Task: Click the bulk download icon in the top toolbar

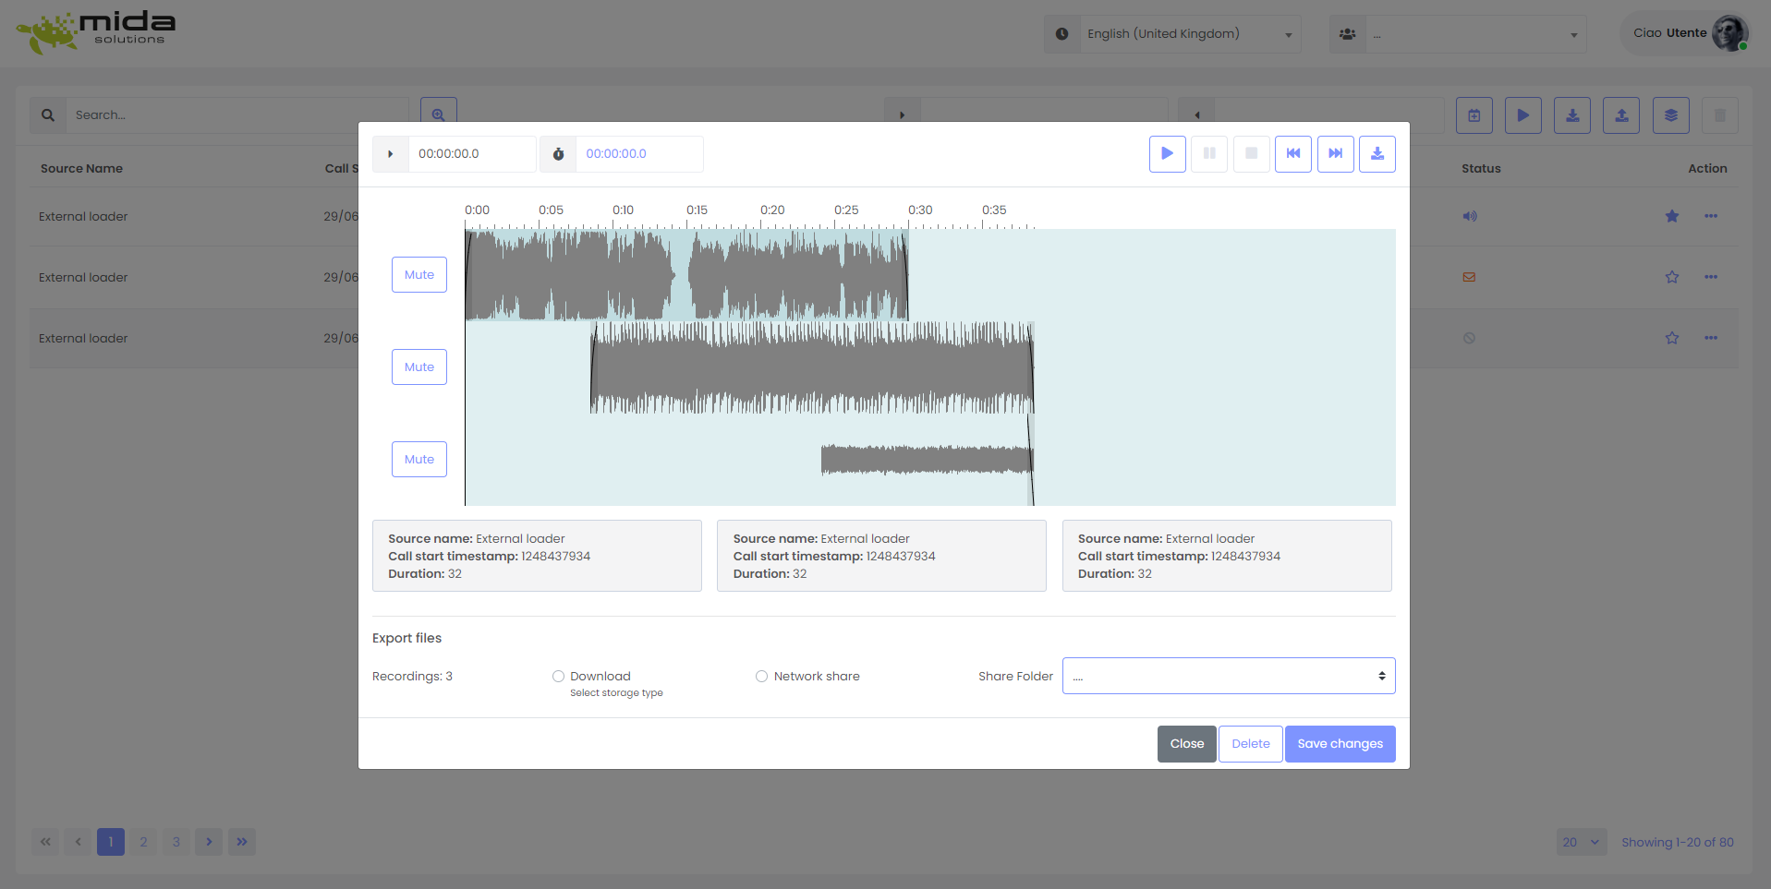Action: (x=1571, y=115)
